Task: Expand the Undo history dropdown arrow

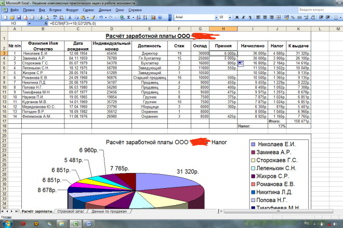Action: 105,18
